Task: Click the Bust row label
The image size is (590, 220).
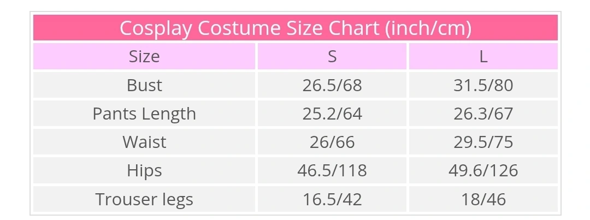Action: 144,85
